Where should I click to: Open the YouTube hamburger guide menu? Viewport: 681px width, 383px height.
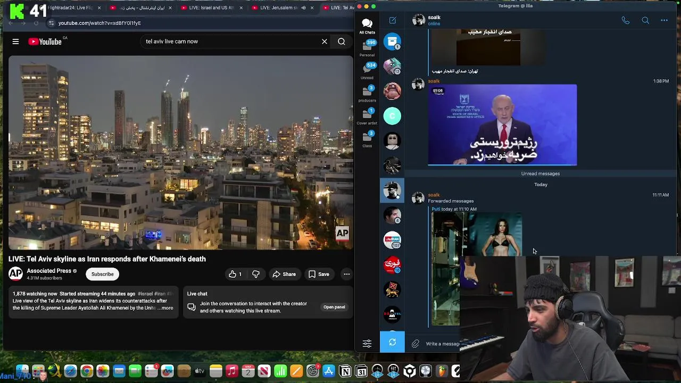click(15, 41)
